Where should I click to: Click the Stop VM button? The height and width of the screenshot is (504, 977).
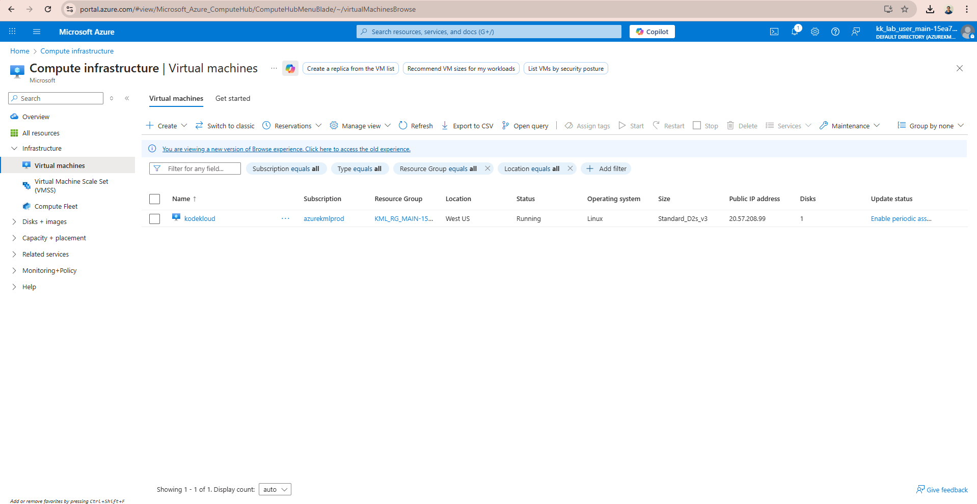pyautogui.click(x=705, y=126)
